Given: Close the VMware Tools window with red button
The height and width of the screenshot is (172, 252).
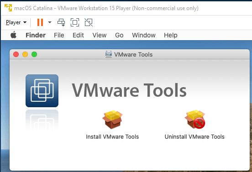Looking at the screenshot, I should click(16, 54).
